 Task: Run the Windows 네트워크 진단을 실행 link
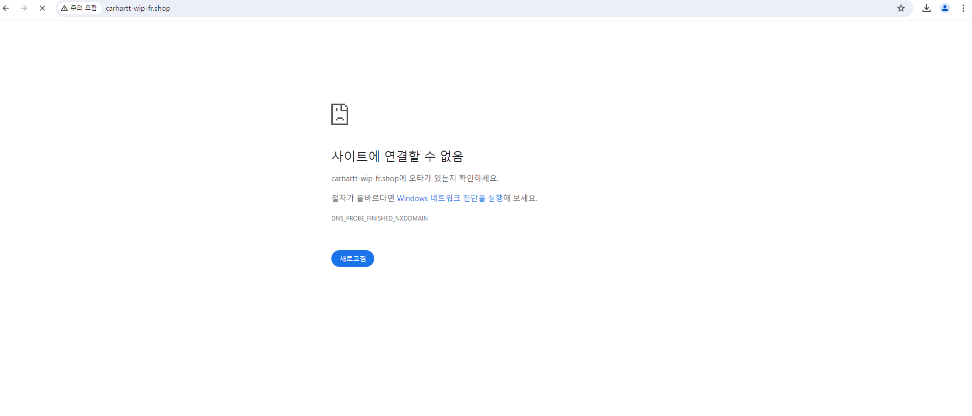click(x=450, y=198)
